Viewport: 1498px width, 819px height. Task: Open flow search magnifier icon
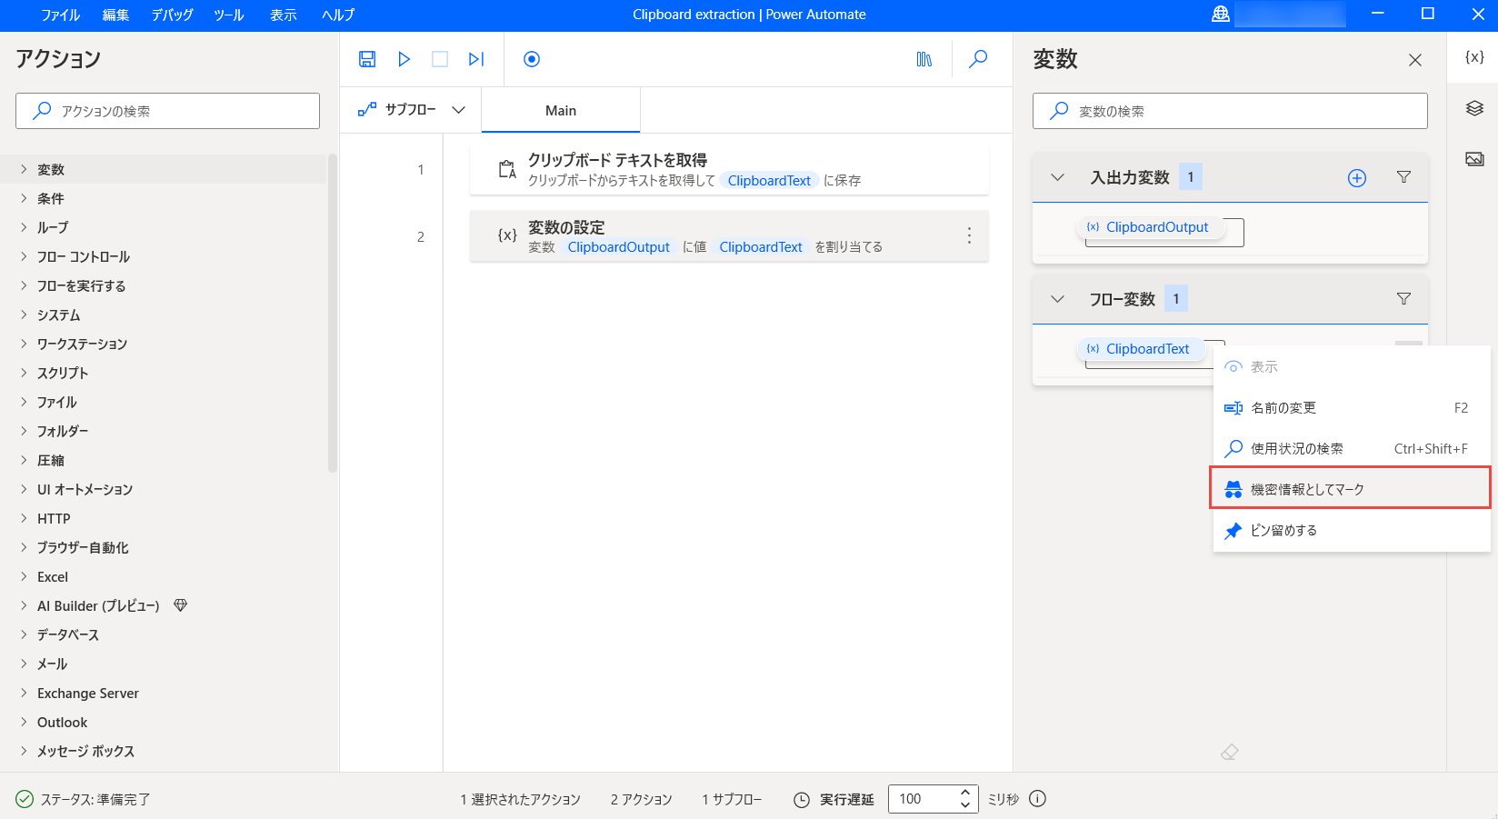pyautogui.click(x=978, y=59)
